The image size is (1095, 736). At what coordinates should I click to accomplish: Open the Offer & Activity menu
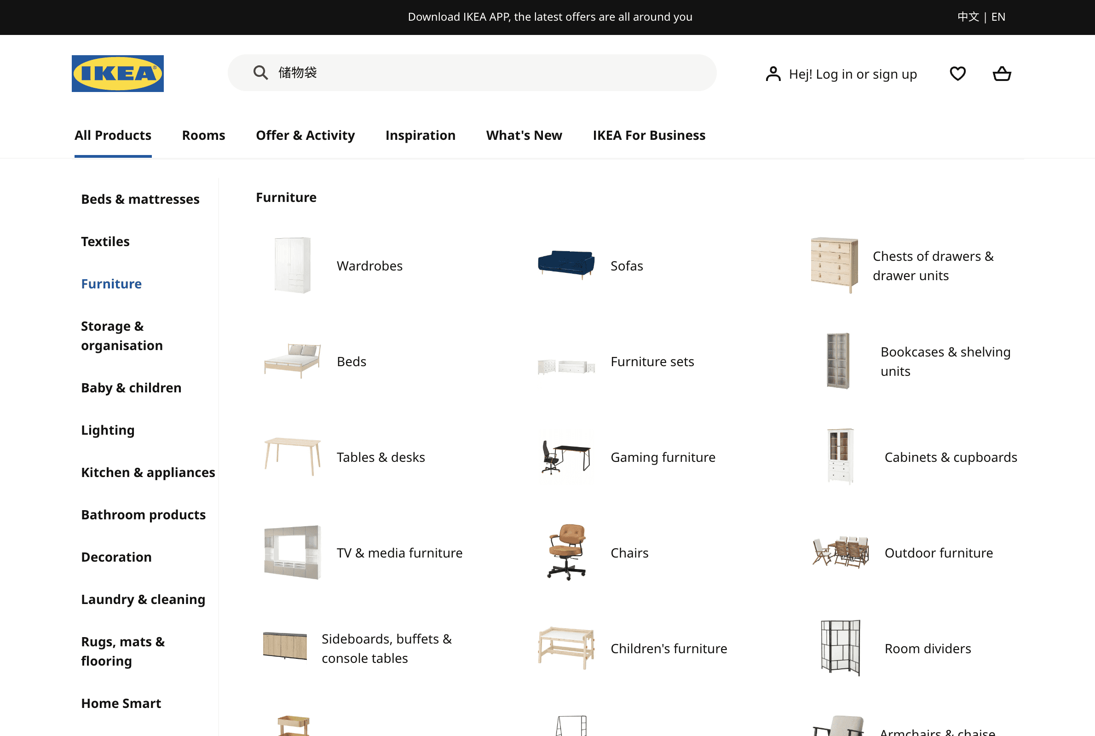(305, 135)
